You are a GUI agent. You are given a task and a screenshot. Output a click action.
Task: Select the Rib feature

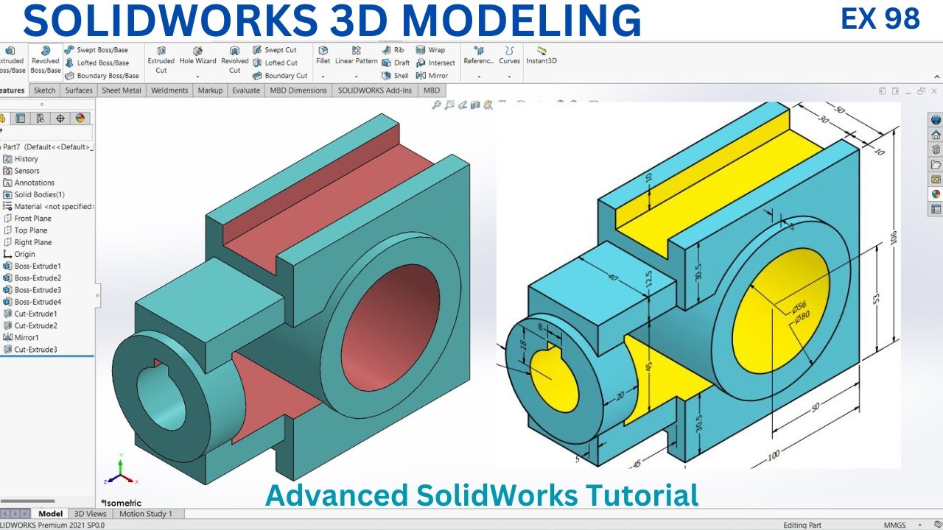pyautogui.click(x=393, y=50)
